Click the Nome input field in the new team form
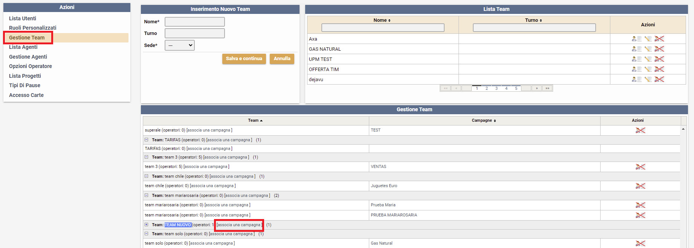 point(194,22)
